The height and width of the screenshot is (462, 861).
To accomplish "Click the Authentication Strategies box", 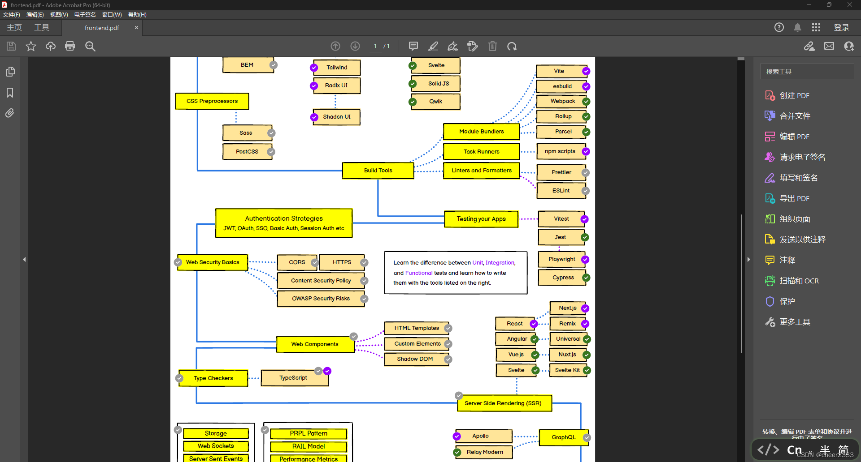I will (x=284, y=223).
